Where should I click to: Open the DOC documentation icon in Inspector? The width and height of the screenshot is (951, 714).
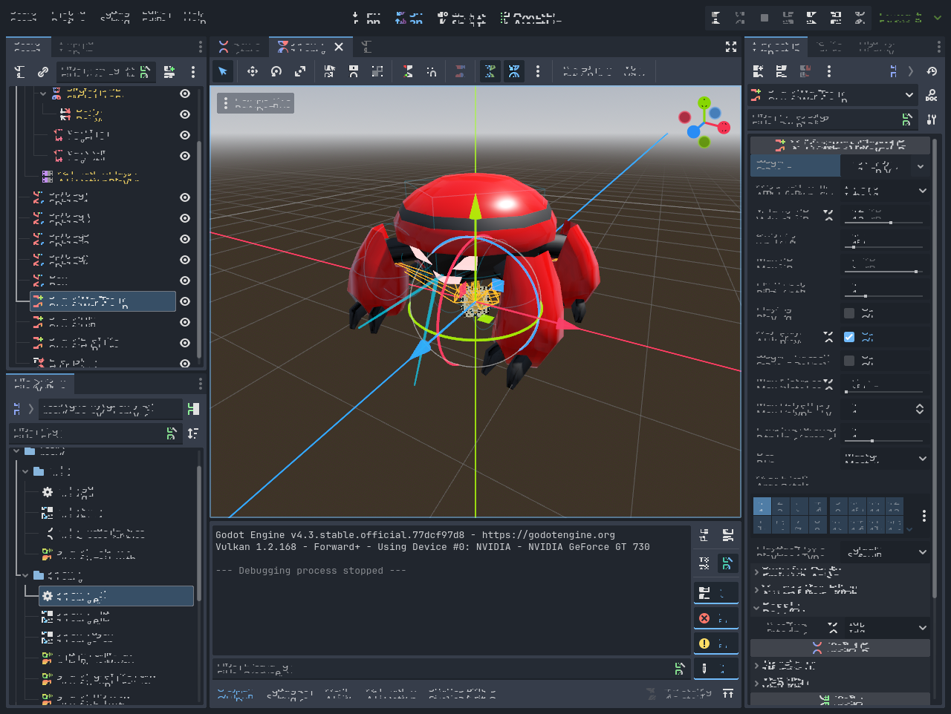pos(931,95)
